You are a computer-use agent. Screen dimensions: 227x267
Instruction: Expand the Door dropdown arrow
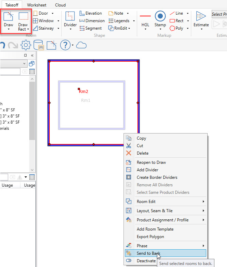[x=52, y=13]
